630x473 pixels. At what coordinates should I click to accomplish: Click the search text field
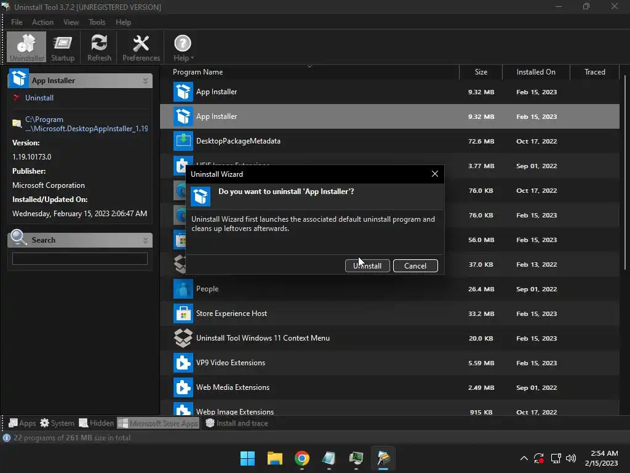point(79,258)
